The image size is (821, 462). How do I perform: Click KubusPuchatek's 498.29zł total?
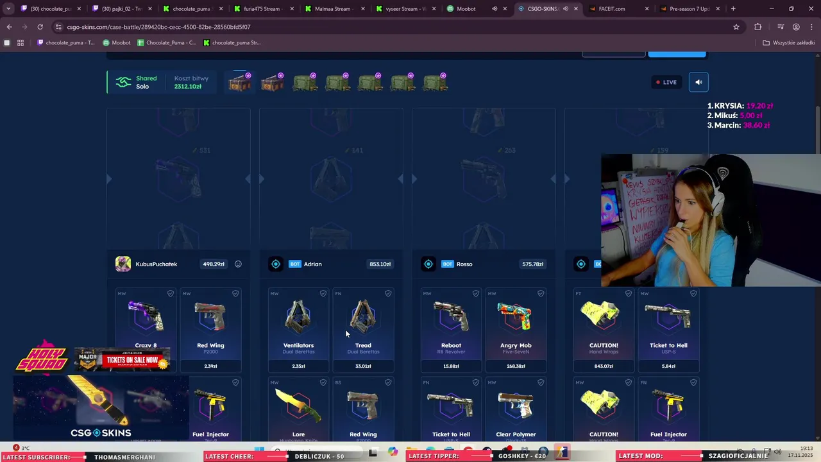click(214, 264)
